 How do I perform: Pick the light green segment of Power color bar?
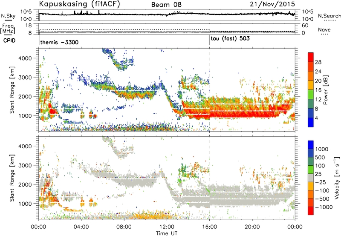click(311, 94)
